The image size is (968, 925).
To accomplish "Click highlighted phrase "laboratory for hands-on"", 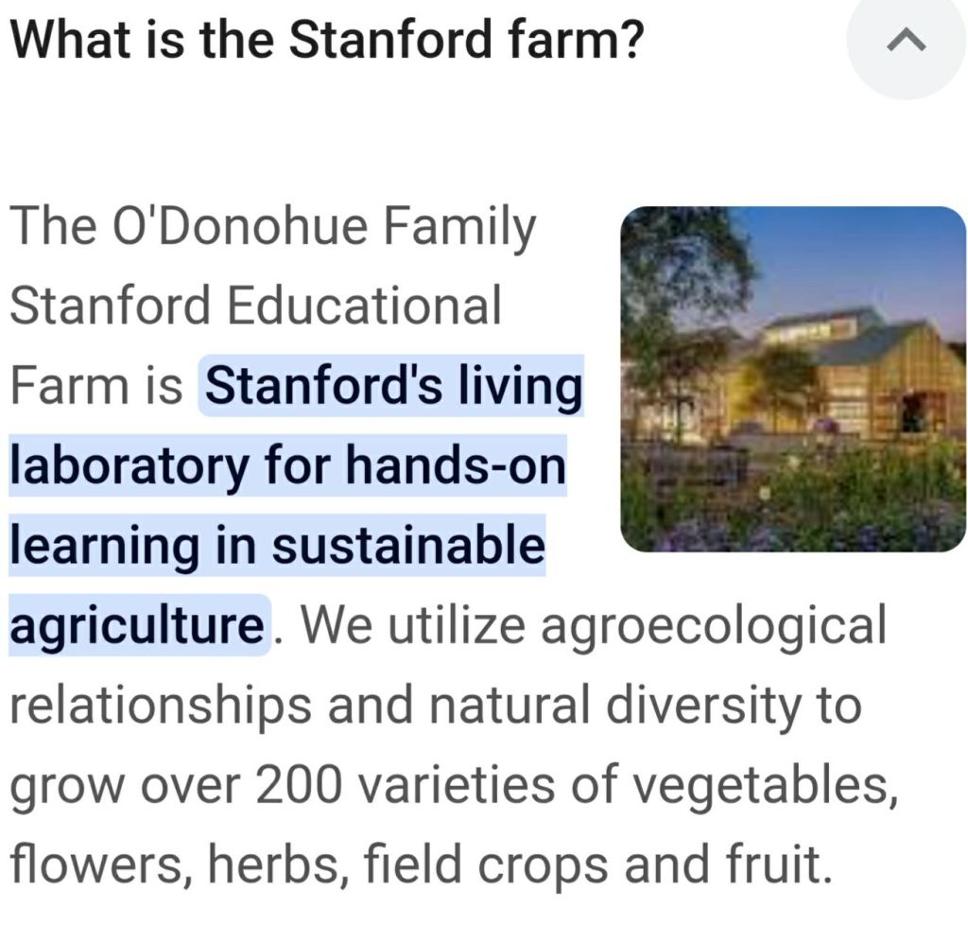I will click(287, 466).
